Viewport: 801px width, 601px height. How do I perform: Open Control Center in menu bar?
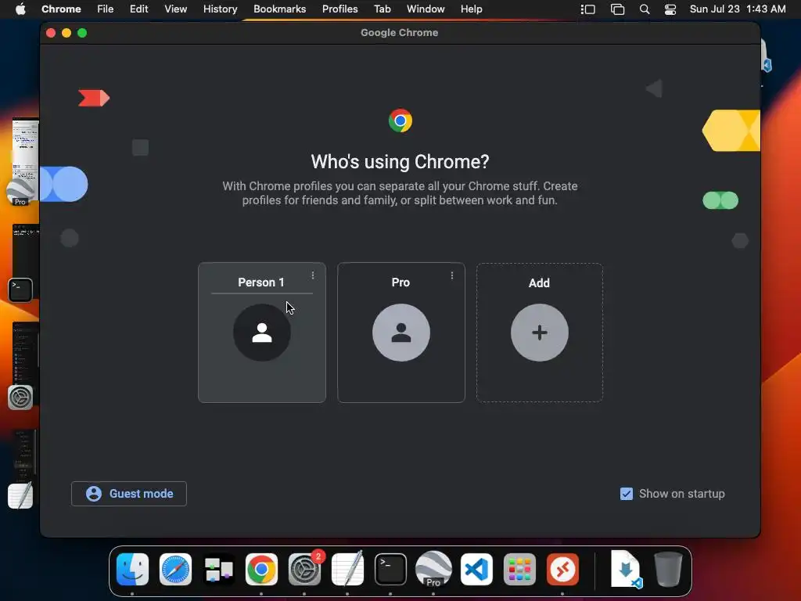point(670,9)
